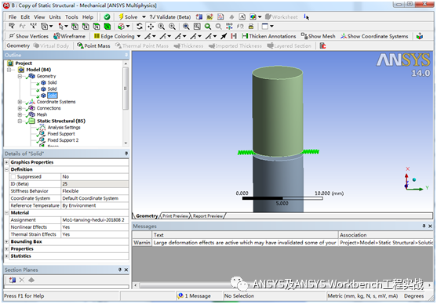Toggle Thicken Annotations
The height and width of the screenshot is (304, 437).
tap(269, 36)
